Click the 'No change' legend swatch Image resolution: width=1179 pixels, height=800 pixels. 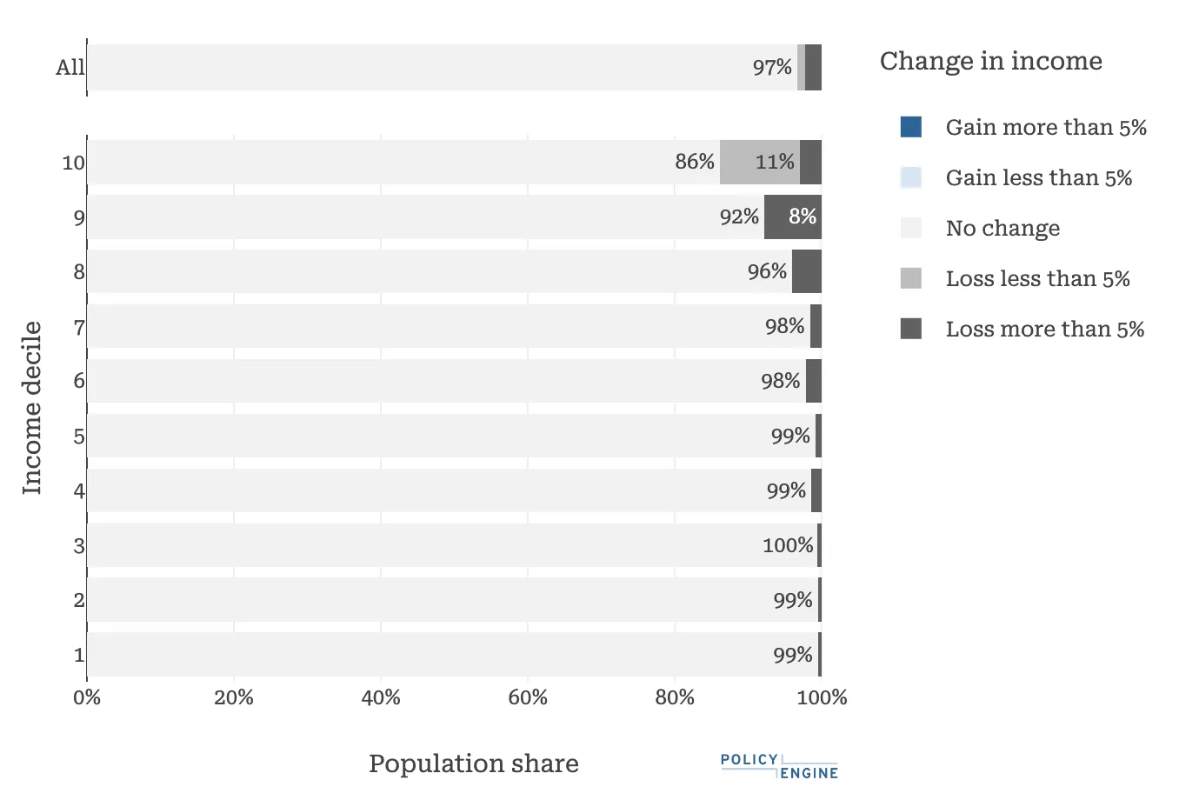[x=910, y=228]
